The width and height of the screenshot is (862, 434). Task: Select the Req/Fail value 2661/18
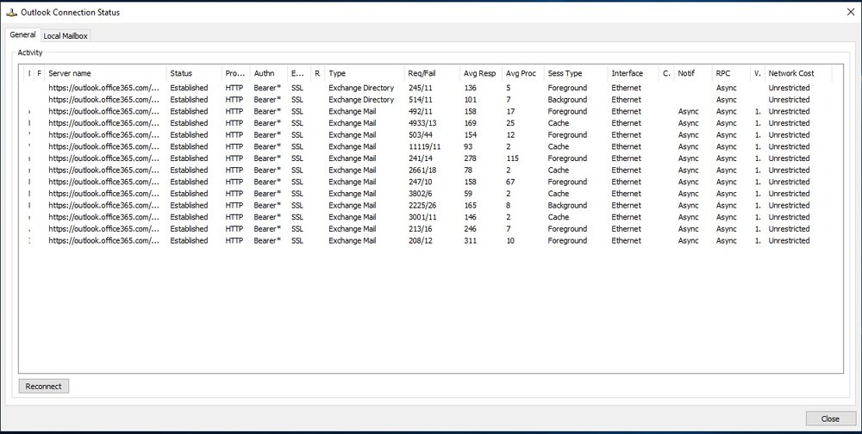[x=422, y=170]
